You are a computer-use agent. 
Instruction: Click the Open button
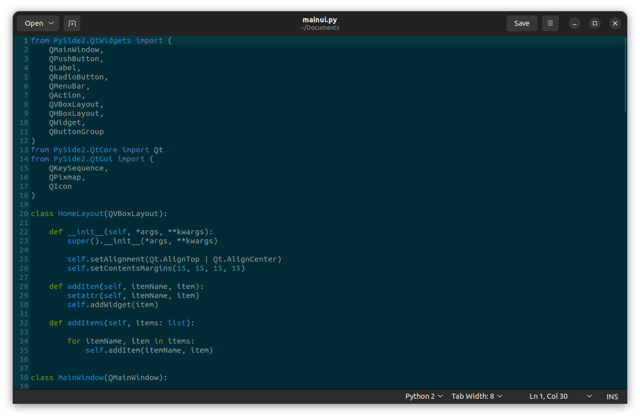38,23
